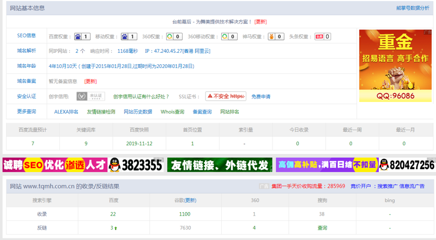Click Baidu traffic estimate value 7
436x240 pixels.
pos(33,144)
